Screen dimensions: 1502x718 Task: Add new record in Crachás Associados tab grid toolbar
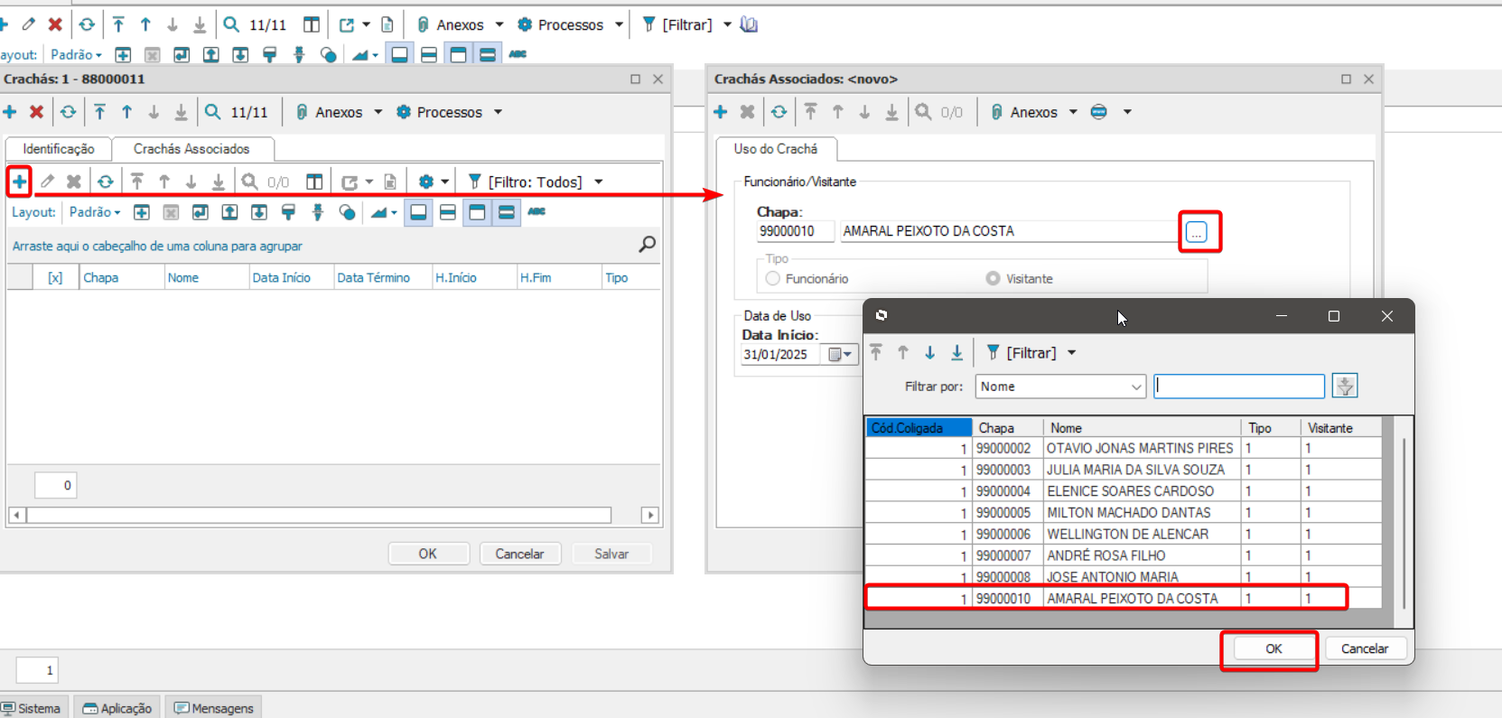19,182
